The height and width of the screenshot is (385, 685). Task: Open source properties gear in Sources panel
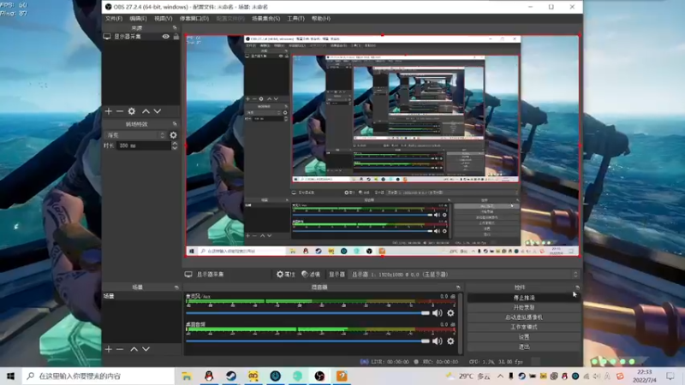pyautogui.click(x=132, y=111)
